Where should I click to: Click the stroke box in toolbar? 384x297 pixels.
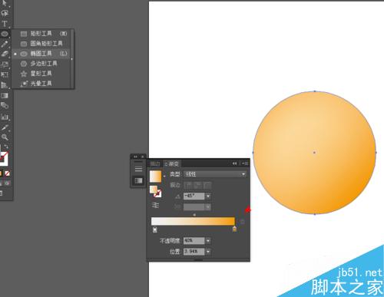(4, 158)
